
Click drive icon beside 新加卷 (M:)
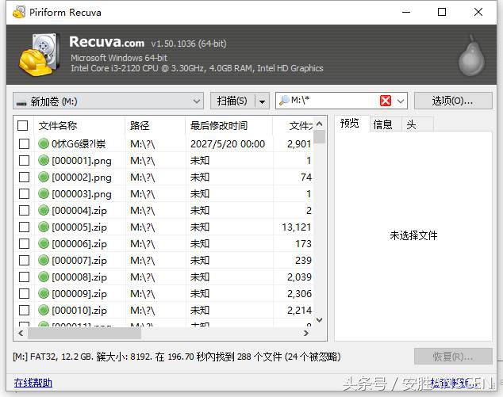click(21, 102)
